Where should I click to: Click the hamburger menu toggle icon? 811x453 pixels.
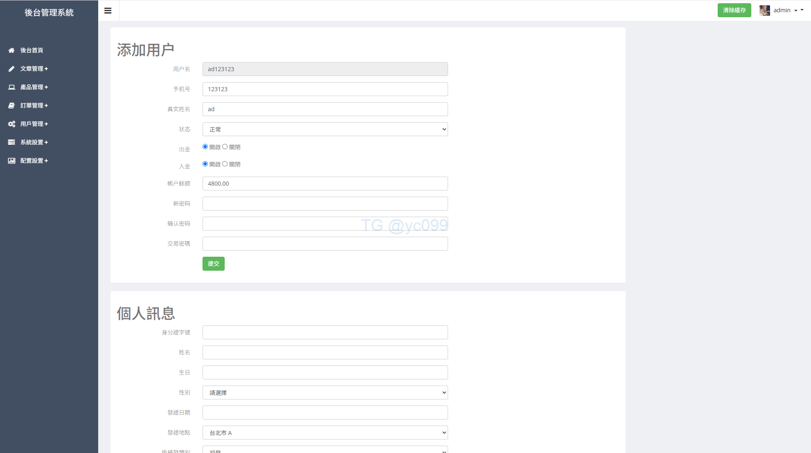(x=108, y=11)
